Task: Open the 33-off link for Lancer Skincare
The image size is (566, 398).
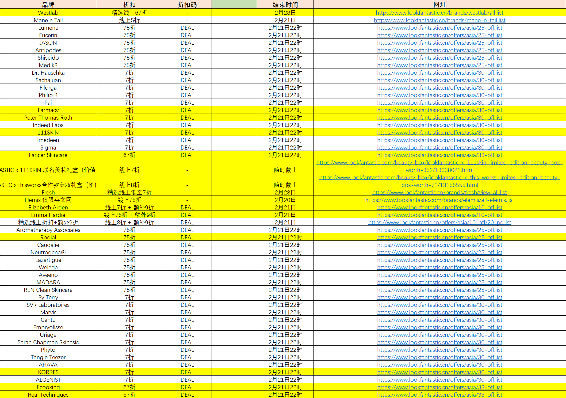Action: (x=439, y=155)
